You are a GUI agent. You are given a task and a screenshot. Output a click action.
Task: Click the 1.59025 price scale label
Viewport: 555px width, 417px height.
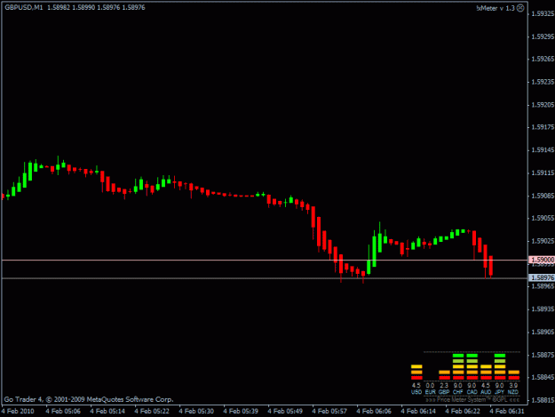tap(543, 241)
